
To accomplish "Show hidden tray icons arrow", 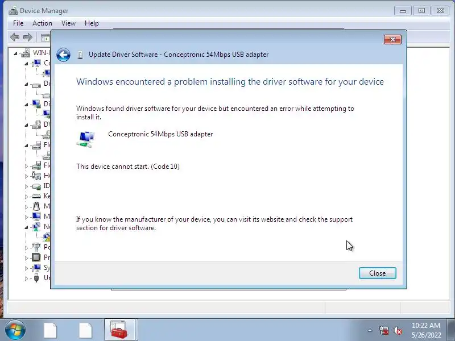I will [x=370, y=330].
